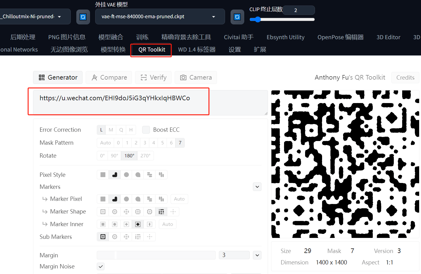The width and height of the screenshot is (421, 274).
Task: Select vertical bars Pixel Style
Action: (x=161, y=175)
